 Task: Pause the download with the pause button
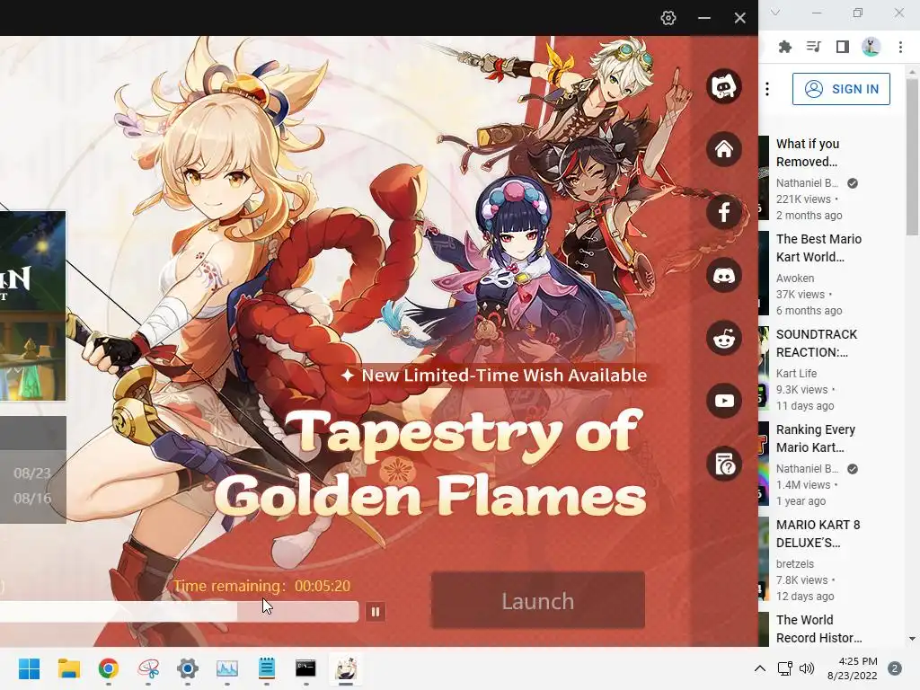pyautogui.click(x=376, y=612)
